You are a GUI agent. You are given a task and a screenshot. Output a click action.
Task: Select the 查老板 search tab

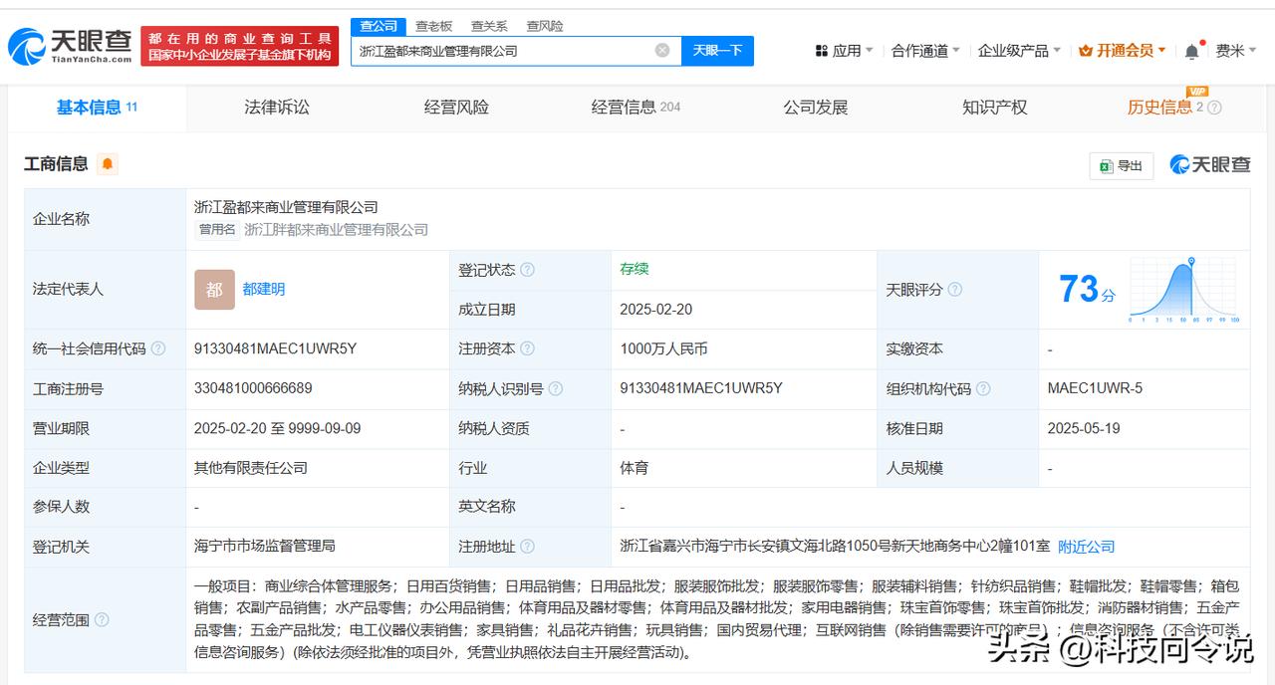tap(433, 26)
